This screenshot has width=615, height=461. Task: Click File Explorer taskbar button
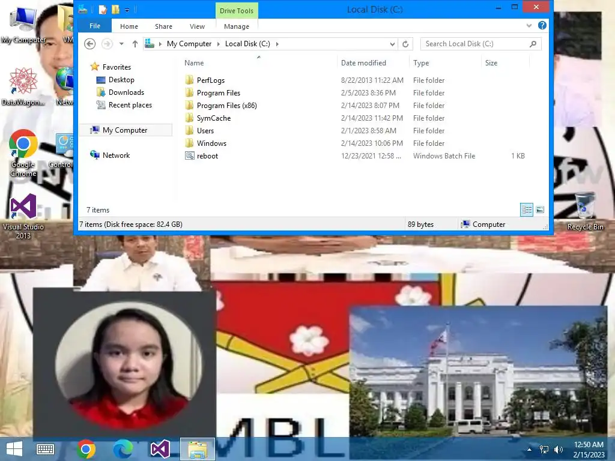click(197, 449)
